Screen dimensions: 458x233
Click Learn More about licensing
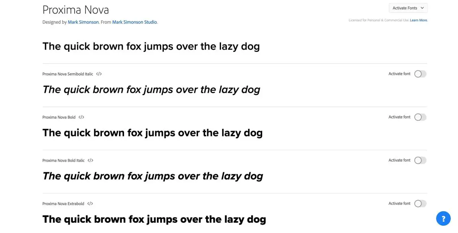click(x=419, y=20)
